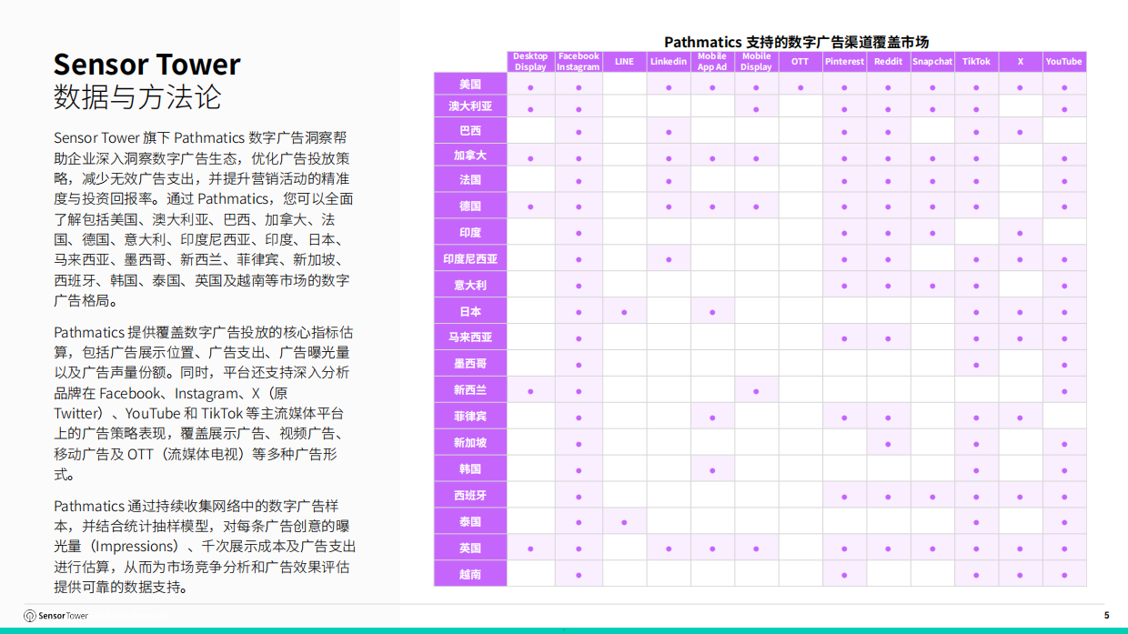Click the 'LINE' column header
1128x634 pixels.
point(624,62)
